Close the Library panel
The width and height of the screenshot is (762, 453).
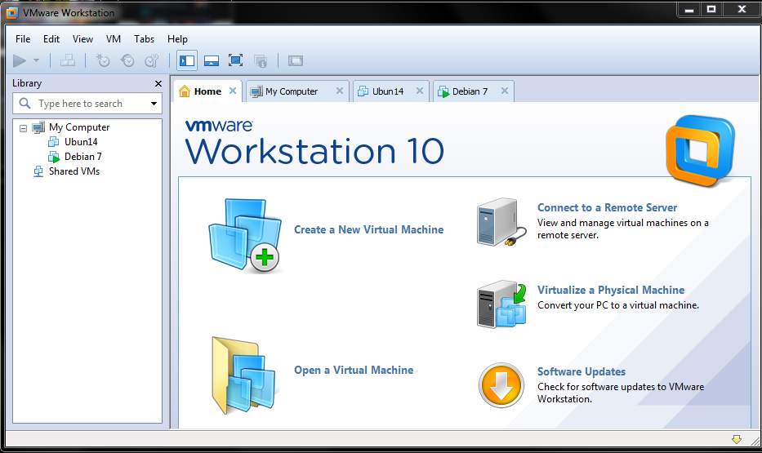(x=158, y=83)
